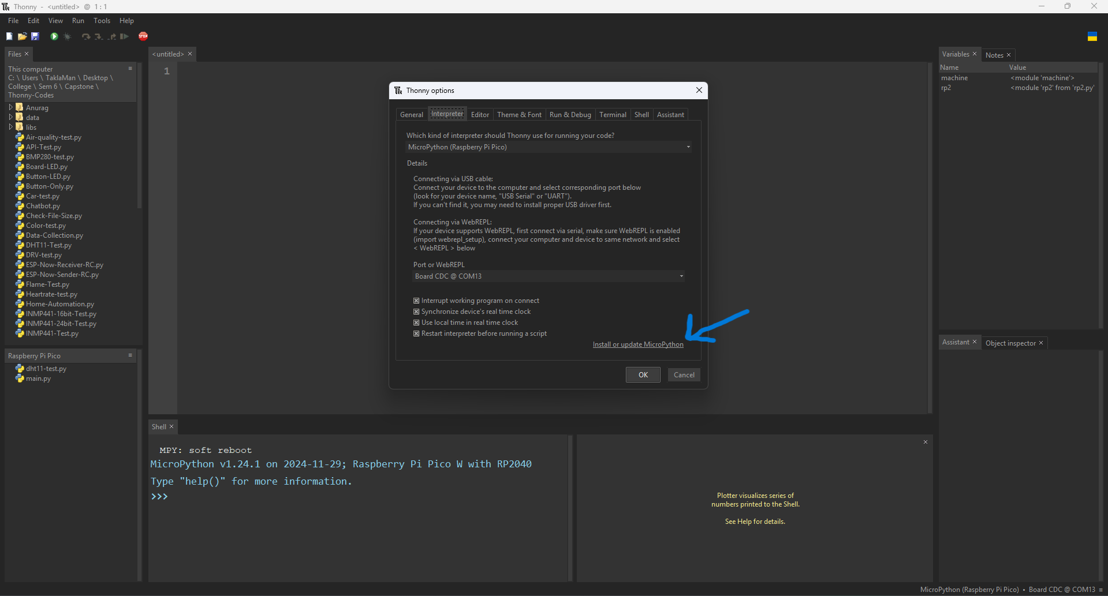Open the Tools menu

102,21
